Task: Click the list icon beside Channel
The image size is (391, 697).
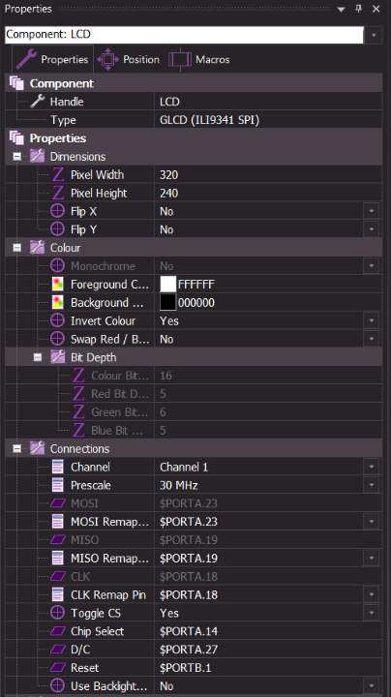Action: tap(58, 467)
